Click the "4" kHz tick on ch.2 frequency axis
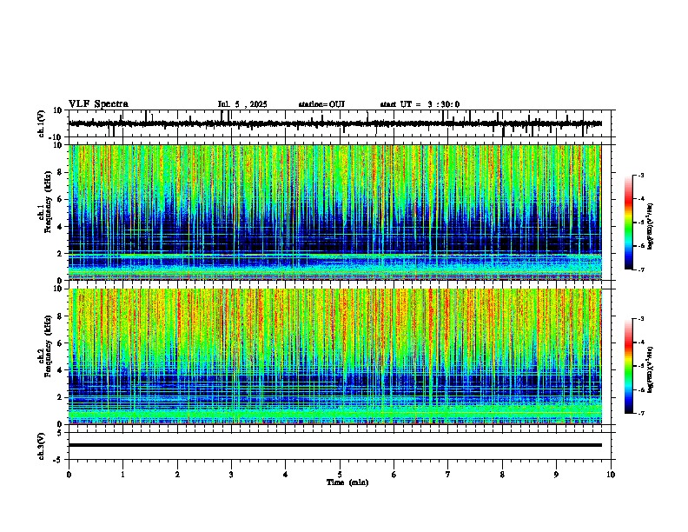The width and height of the screenshot is (688, 532). coord(60,370)
